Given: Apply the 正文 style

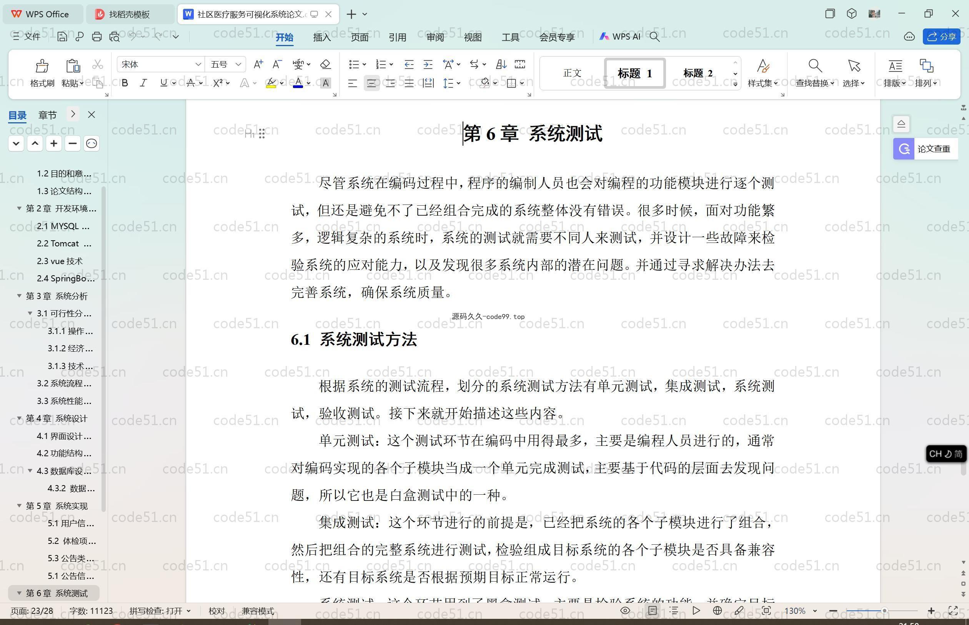Looking at the screenshot, I should (x=573, y=73).
